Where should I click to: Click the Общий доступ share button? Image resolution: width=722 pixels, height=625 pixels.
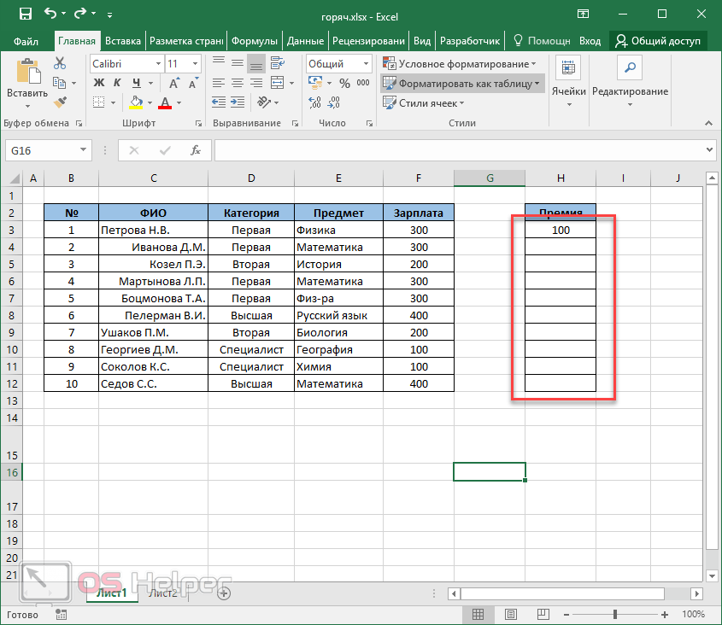click(x=658, y=40)
